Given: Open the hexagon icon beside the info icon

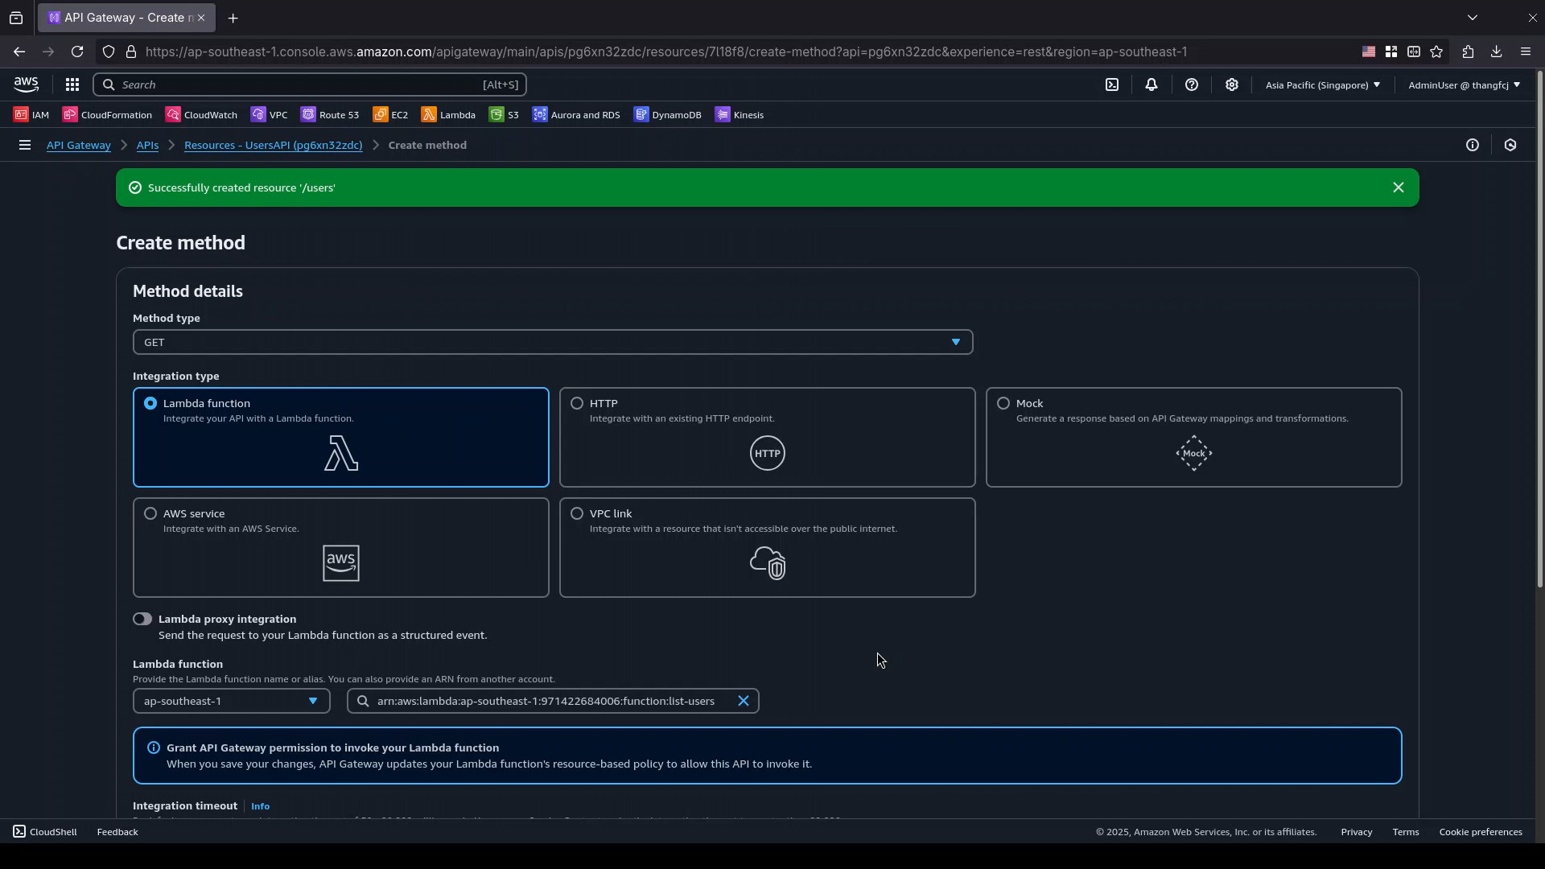Looking at the screenshot, I should point(1510,146).
